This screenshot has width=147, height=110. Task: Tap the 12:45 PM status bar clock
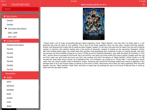[x=74, y=1]
